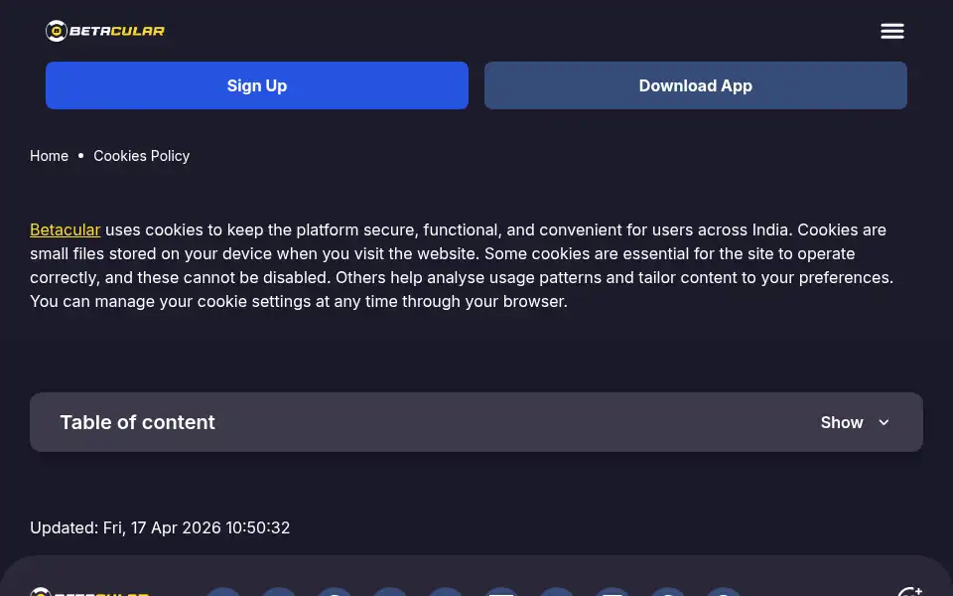
Task: Click the Download App button
Action: tap(695, 85)
